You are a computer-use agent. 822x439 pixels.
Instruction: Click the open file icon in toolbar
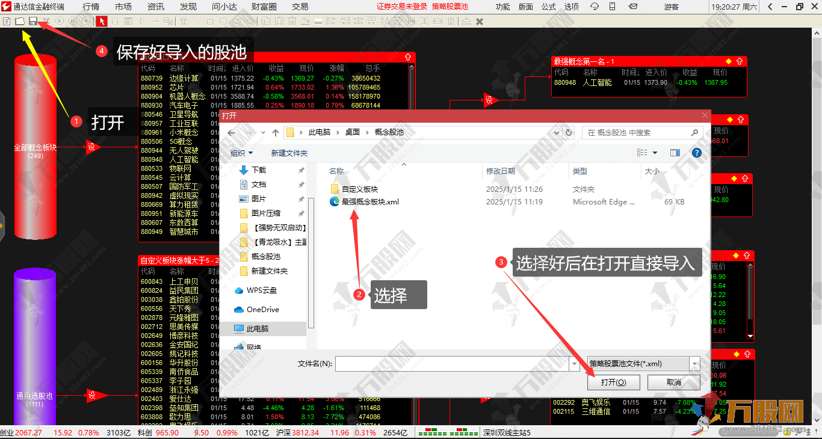19,21
